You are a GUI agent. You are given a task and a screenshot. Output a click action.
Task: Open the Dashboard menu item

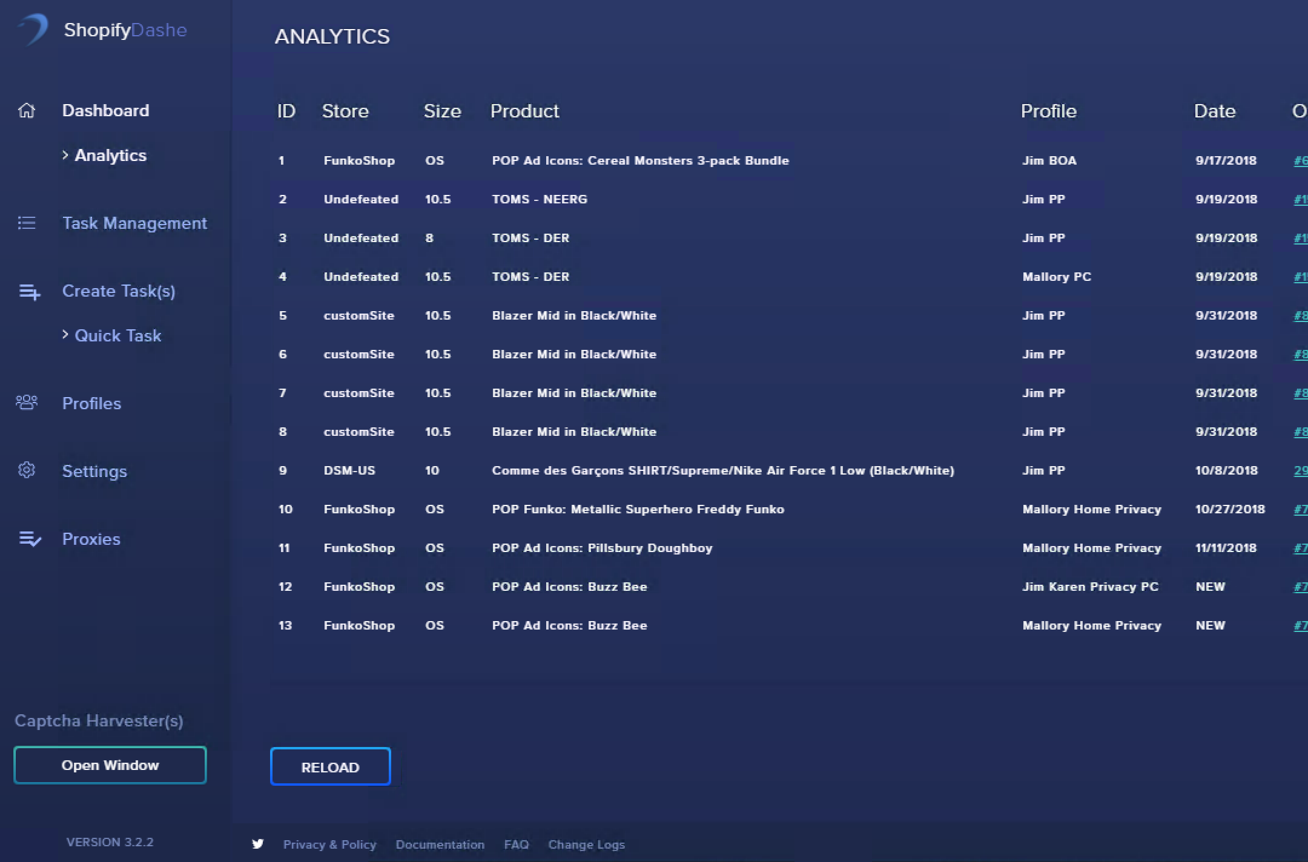click(x=105, y=111)
